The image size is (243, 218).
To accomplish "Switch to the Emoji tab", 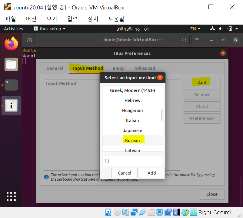I will [118, 68].
